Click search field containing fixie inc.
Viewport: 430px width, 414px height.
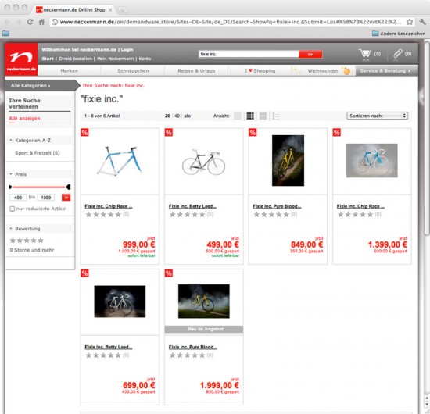click(249, 54)
